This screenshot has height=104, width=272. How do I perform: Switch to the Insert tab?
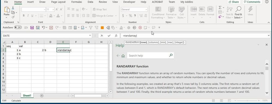point(30,2)
